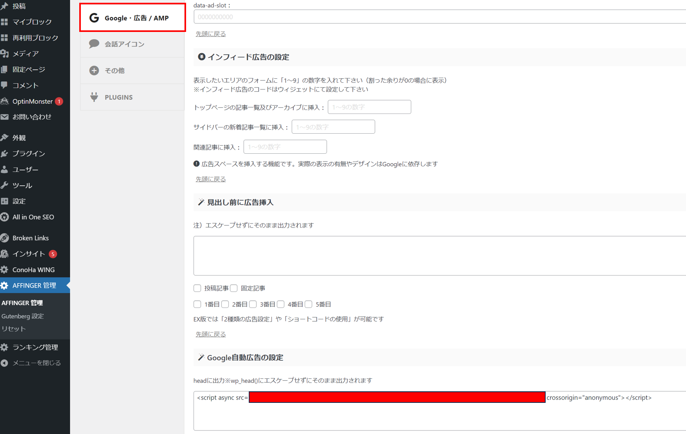Focus the トップページの記事一覧及びアーカイブに挿入 number field
The image size is (686, 434).
369,107
